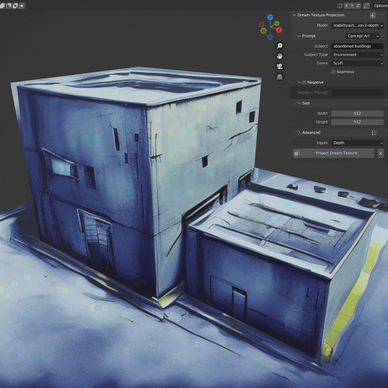Open the Options menu

click(x=380, y=6)
